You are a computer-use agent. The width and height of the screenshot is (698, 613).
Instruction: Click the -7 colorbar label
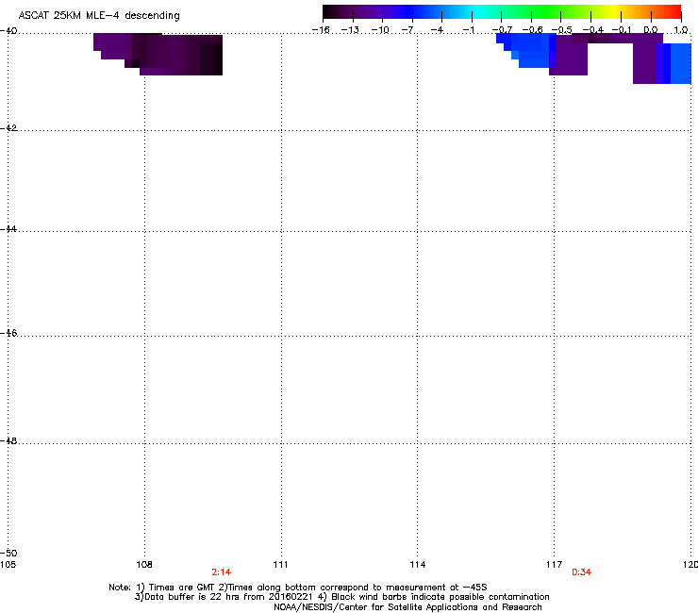click(x=408, y=30)
